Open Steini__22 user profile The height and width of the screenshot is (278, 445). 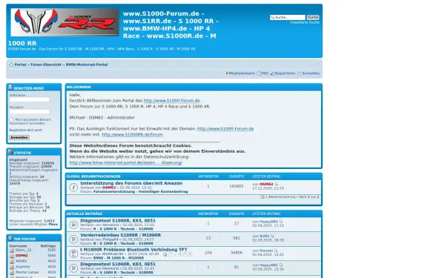tap(24, 251)
